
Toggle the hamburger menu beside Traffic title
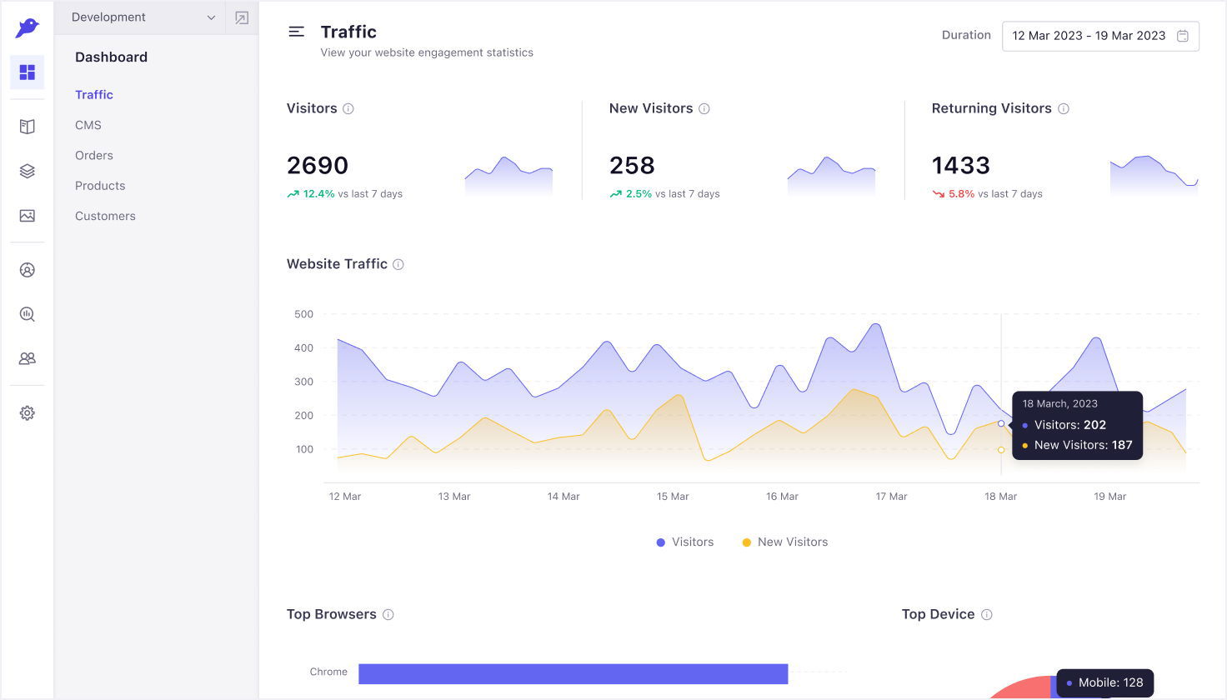coord(296,32)
